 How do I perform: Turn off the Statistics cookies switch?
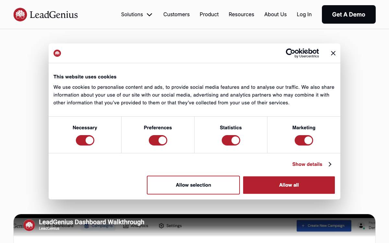[x=231, y=140]
